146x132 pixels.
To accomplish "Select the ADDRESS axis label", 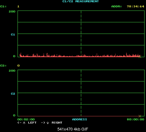I will (x=80, y=119).
